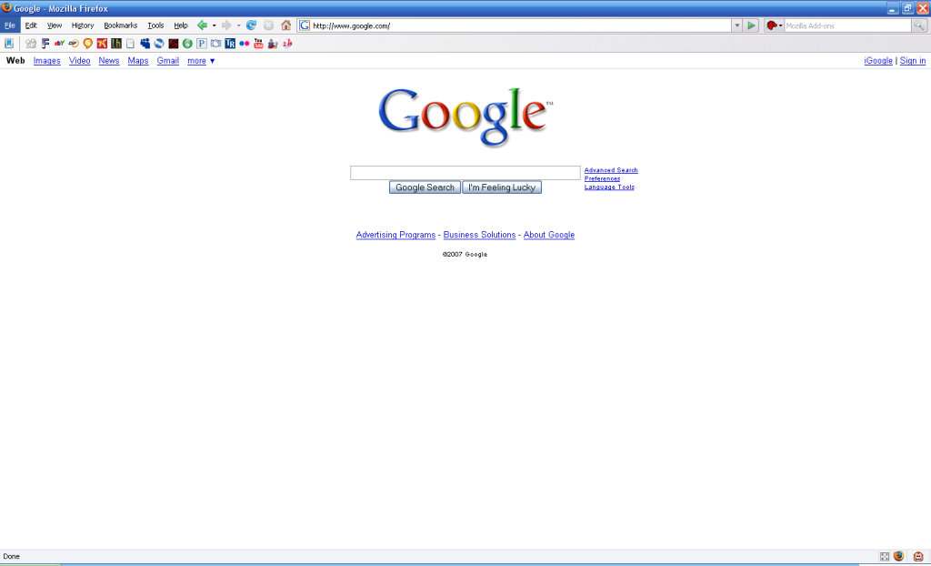The image size is (931, 566).
Task: Open the MySpace people bookmark icon
Action: 145,44
